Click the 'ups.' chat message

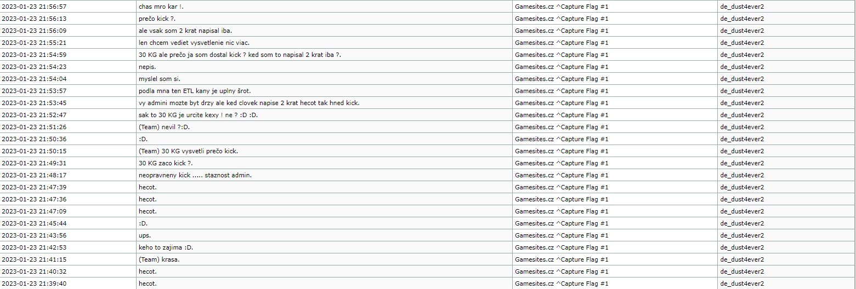click(145, 235)
